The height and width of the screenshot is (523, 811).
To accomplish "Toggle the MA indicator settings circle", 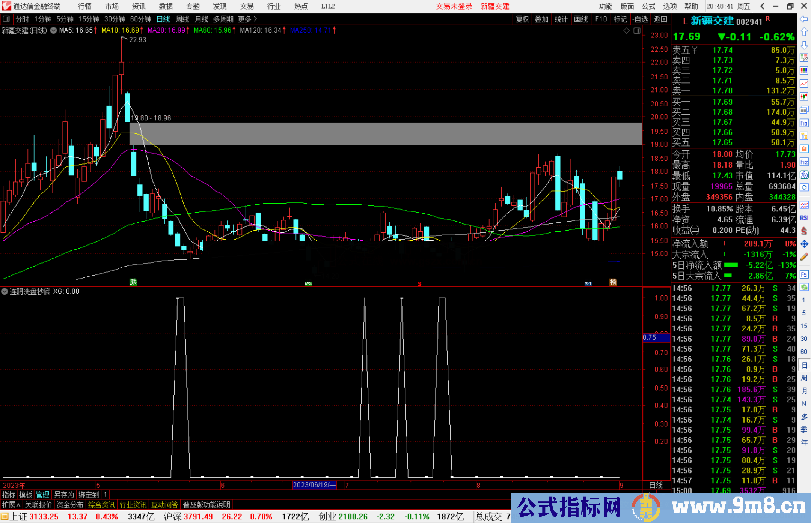I will [x=54, y=30].
